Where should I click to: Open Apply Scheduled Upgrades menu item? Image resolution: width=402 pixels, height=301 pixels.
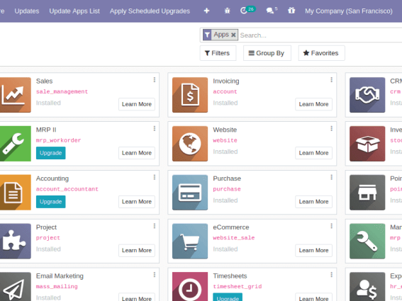[x=150, y=11]
